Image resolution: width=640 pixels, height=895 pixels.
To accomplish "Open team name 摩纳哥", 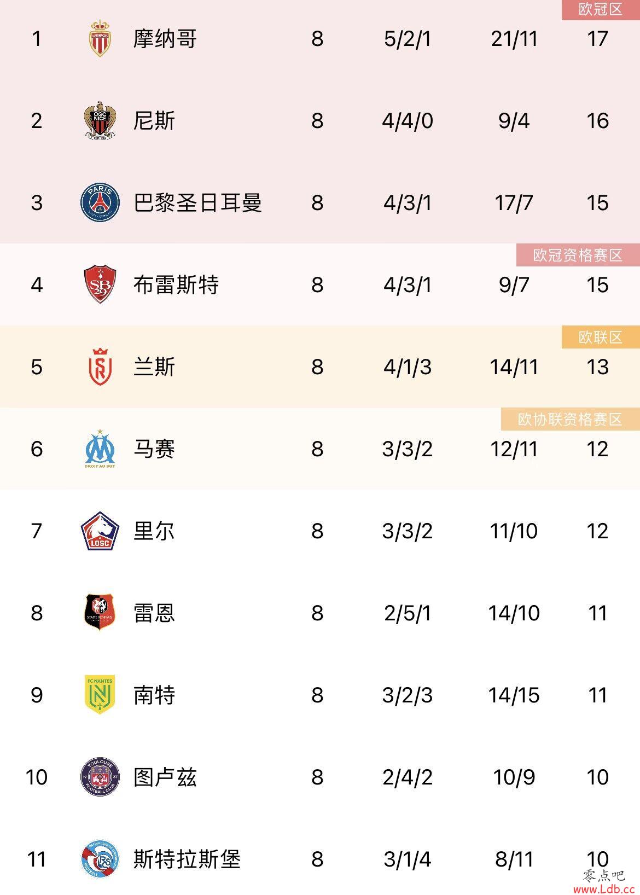I will click(165, 39).
